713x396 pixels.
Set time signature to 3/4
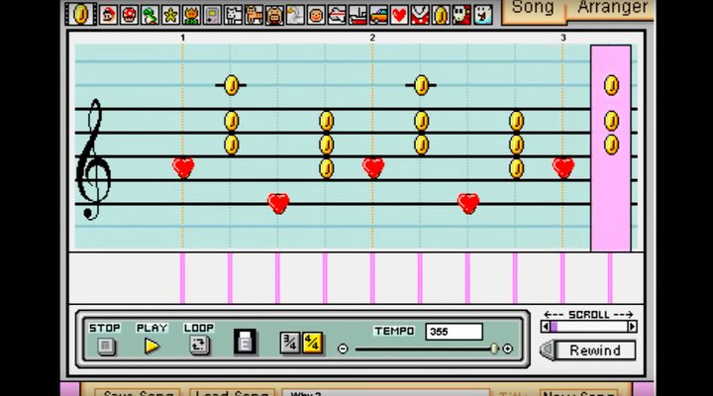(x=289, y=343)
